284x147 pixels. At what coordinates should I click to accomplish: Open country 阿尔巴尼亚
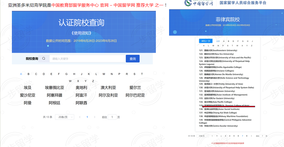click(x=135, y=95)
